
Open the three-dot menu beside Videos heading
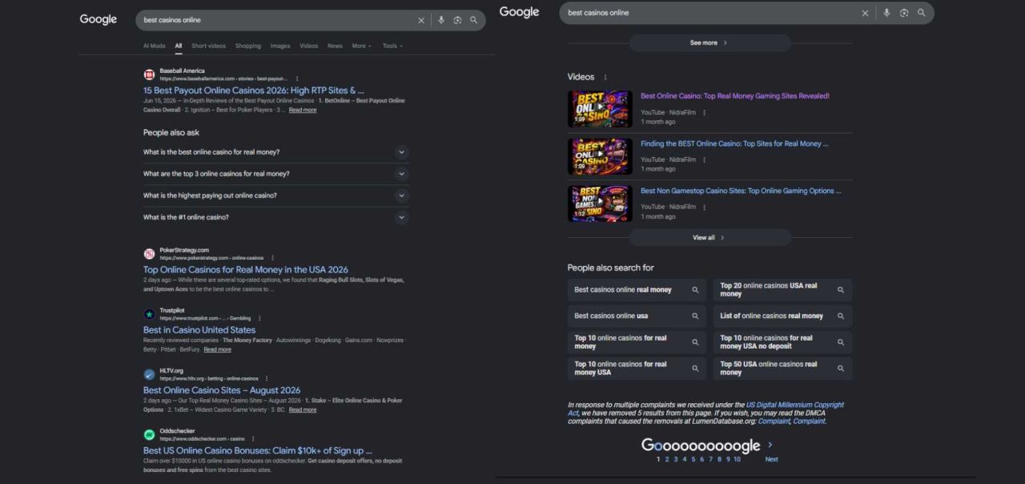pos(605,77)
